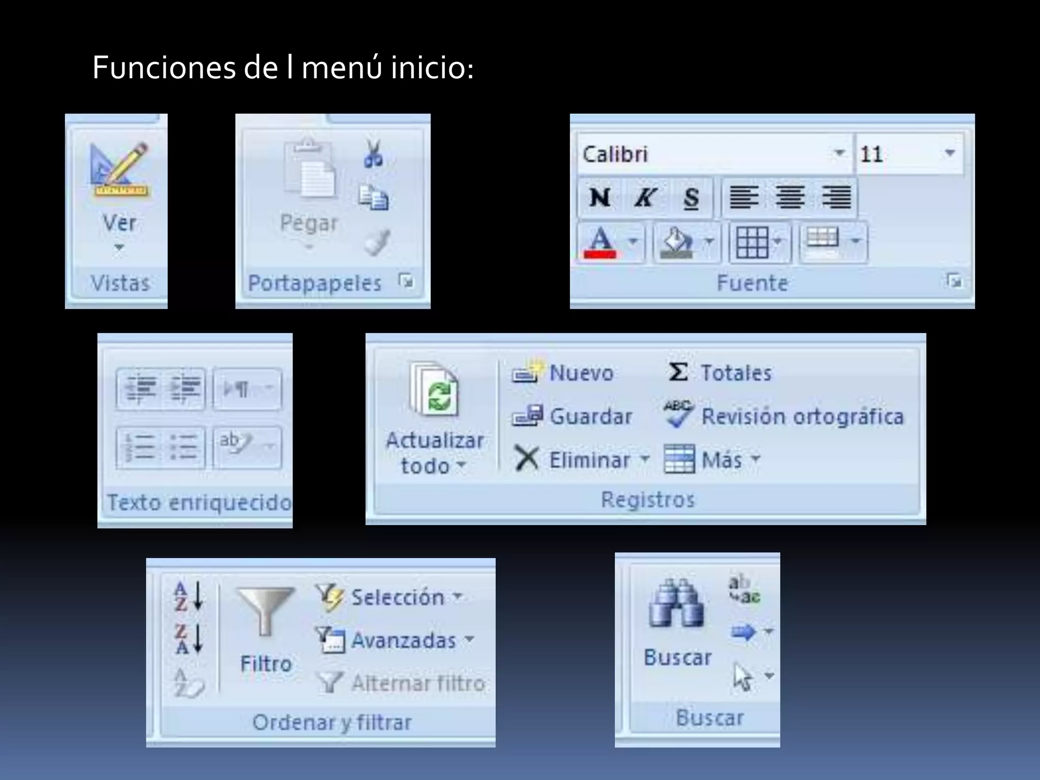Click the Copy documents icon
The height and width of the screenshot is (780, 1040).
(374, 198)
